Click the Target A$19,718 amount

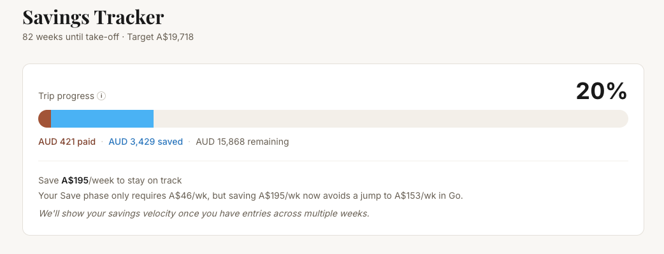(x=161, y=37)
